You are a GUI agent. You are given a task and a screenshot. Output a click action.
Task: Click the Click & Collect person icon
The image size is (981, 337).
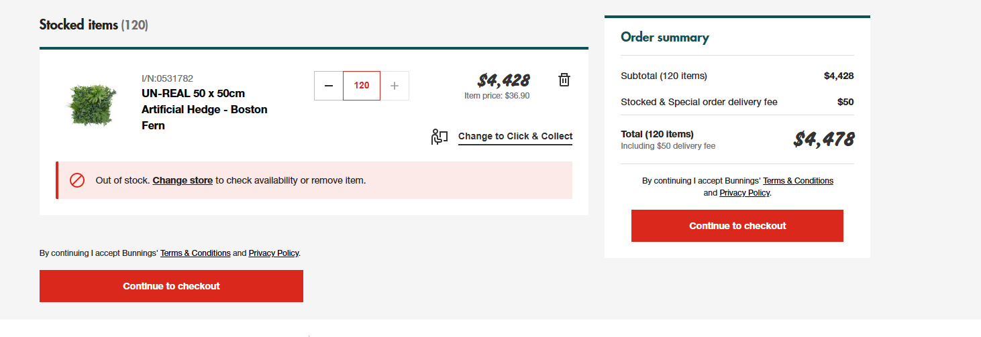click(x=440, y=137)
